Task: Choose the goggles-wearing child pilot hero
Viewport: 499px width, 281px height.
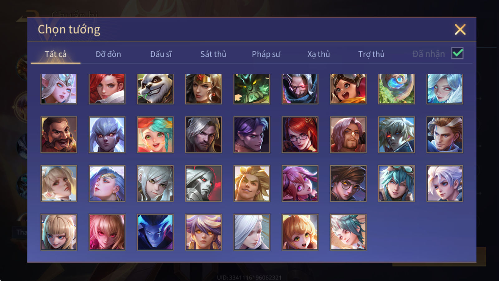Action: pos(348,89)
